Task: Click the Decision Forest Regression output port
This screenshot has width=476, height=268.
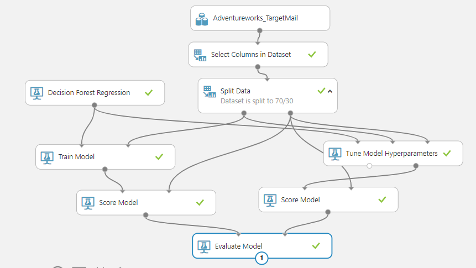Action: 95,105
